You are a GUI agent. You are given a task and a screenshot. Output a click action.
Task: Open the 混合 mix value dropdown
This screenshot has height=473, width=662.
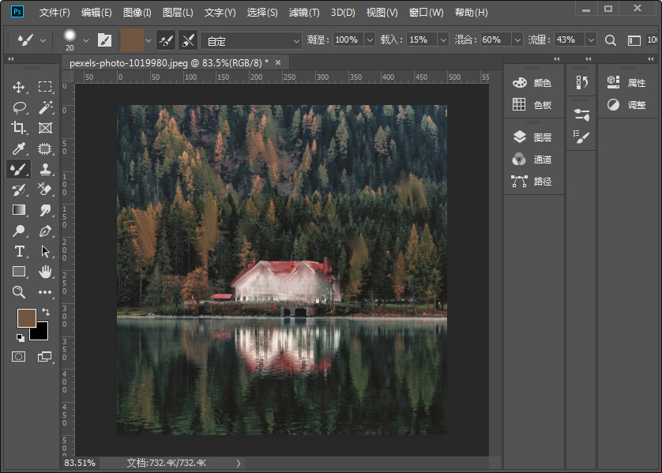517,39
